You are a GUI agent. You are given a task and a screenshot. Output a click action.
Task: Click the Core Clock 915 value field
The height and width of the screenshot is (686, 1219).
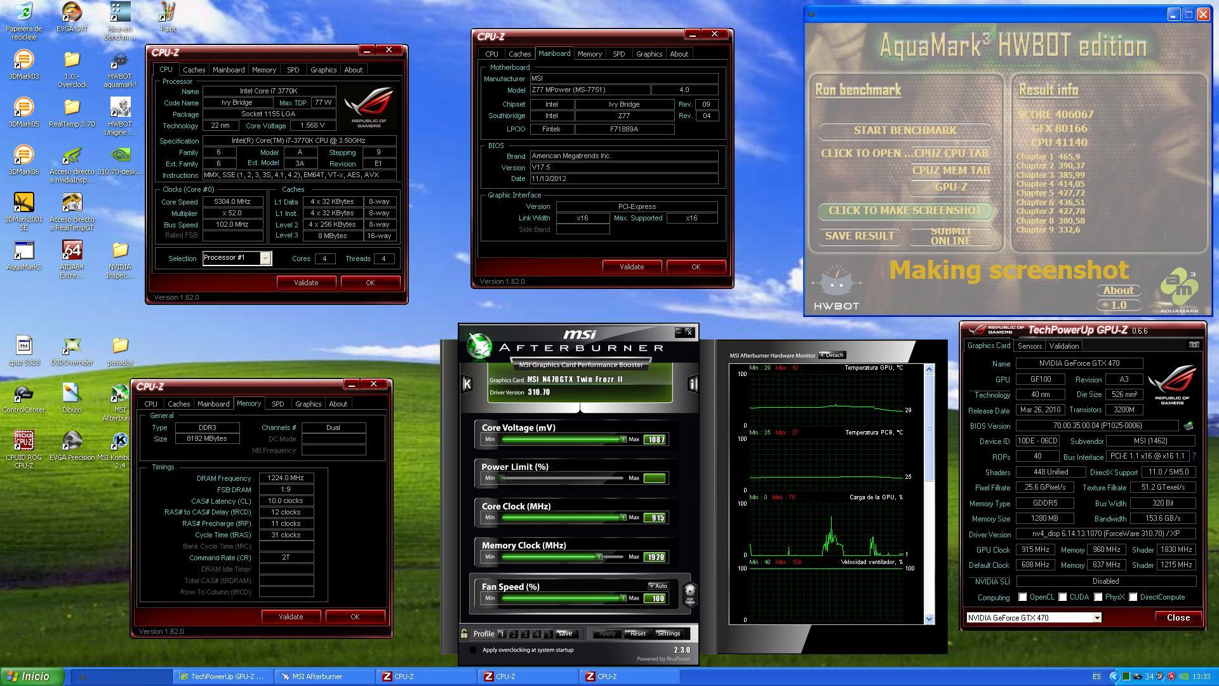655,518
